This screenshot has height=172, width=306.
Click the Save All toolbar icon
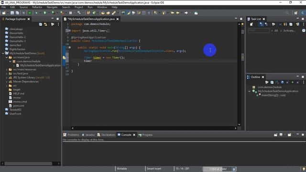pyautogui.click(x=17, y=13)
